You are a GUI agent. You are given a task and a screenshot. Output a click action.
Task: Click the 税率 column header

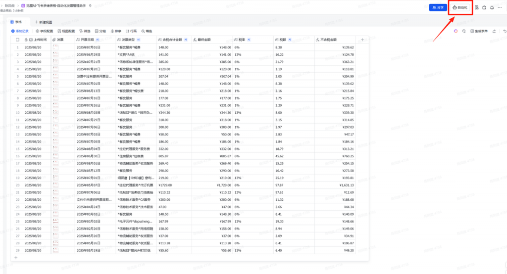click(x=253, y=40)
